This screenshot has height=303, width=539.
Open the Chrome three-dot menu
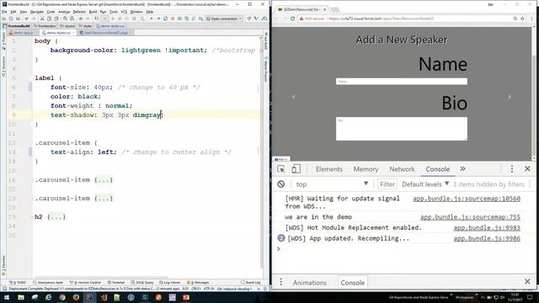pyautogui.click(x=531, y=19)
